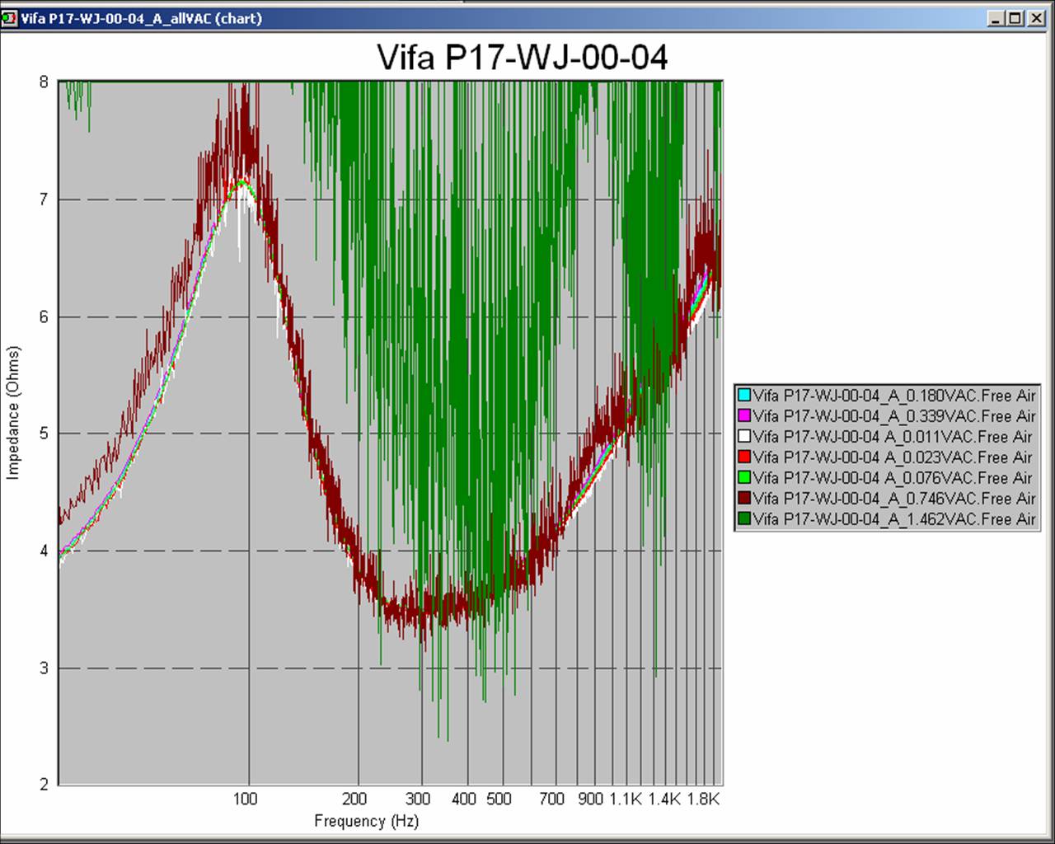
Task: Click the chart window icon in title bar
Action: (10, 18)
